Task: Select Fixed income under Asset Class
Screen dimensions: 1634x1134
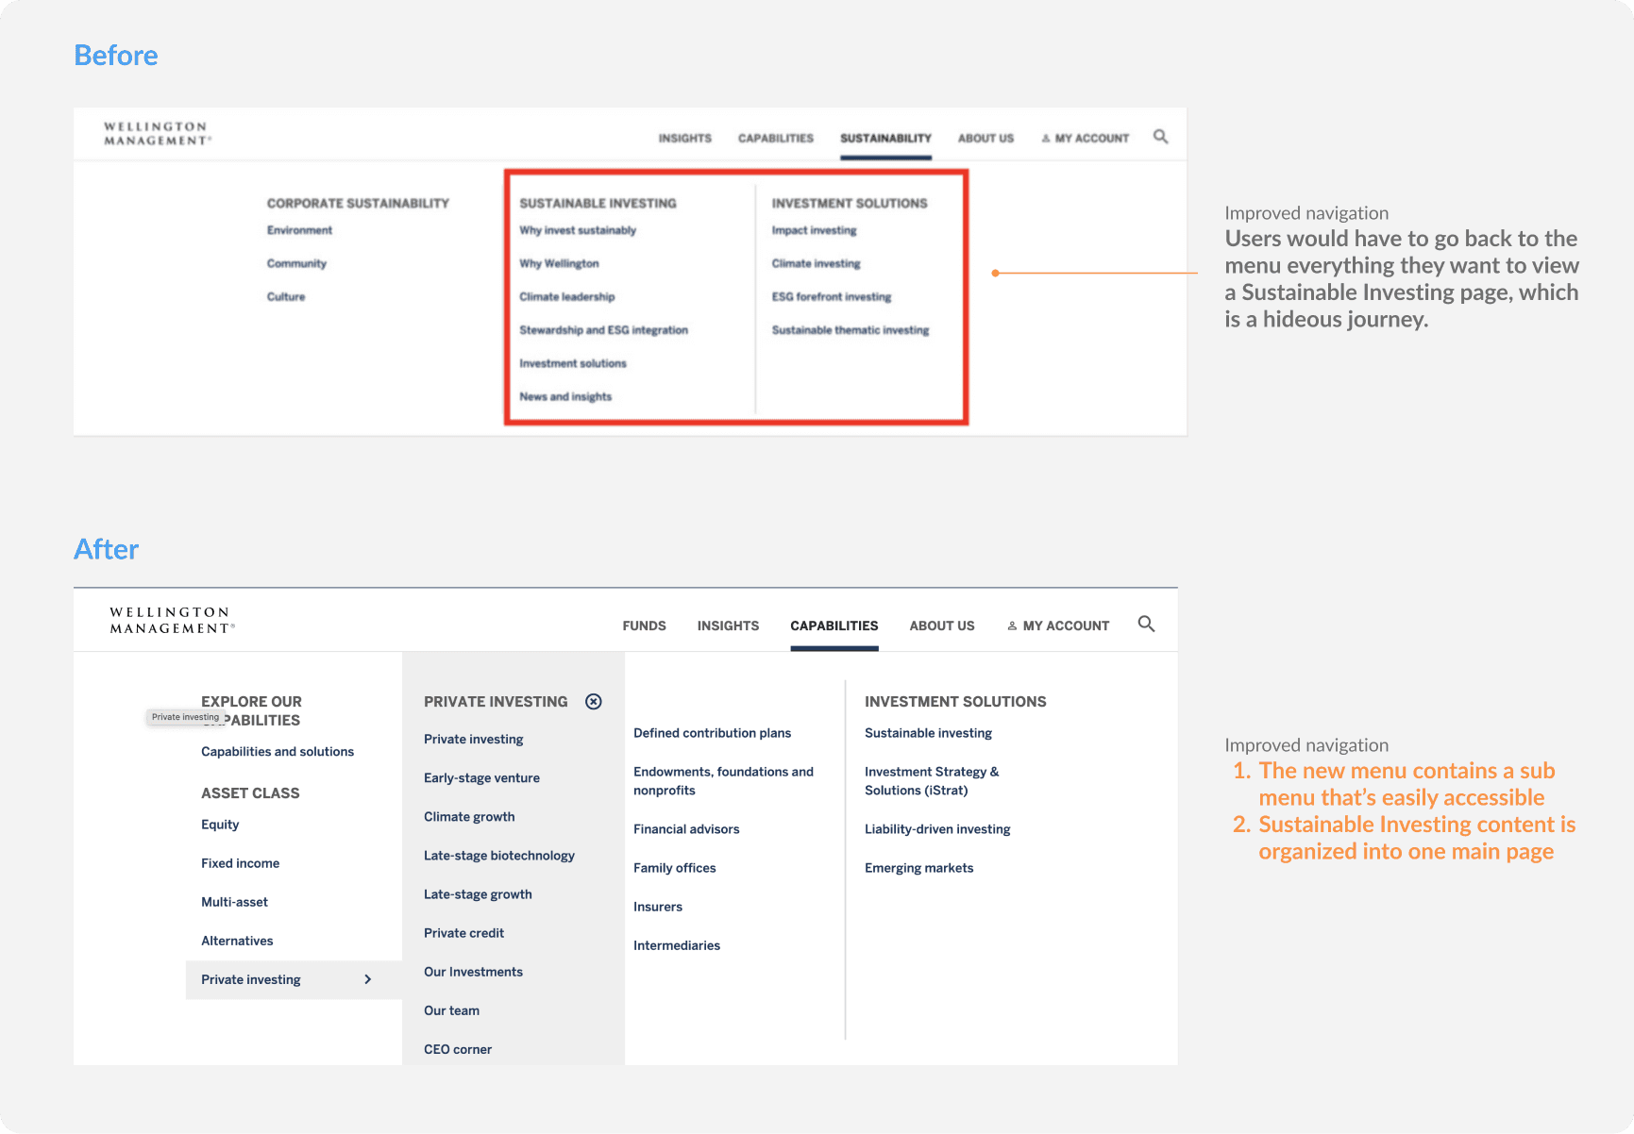Action: [240, 863]
